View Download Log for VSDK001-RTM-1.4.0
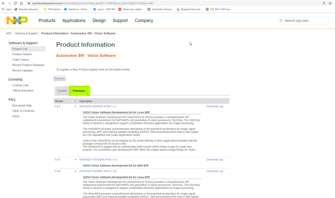 coord(215,171)
